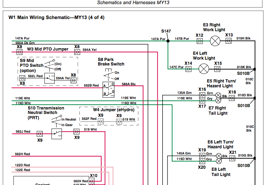Click the '010H Blk' wire label
The width and height of the screenshot is (268, 185).
(x=243, y=38)
